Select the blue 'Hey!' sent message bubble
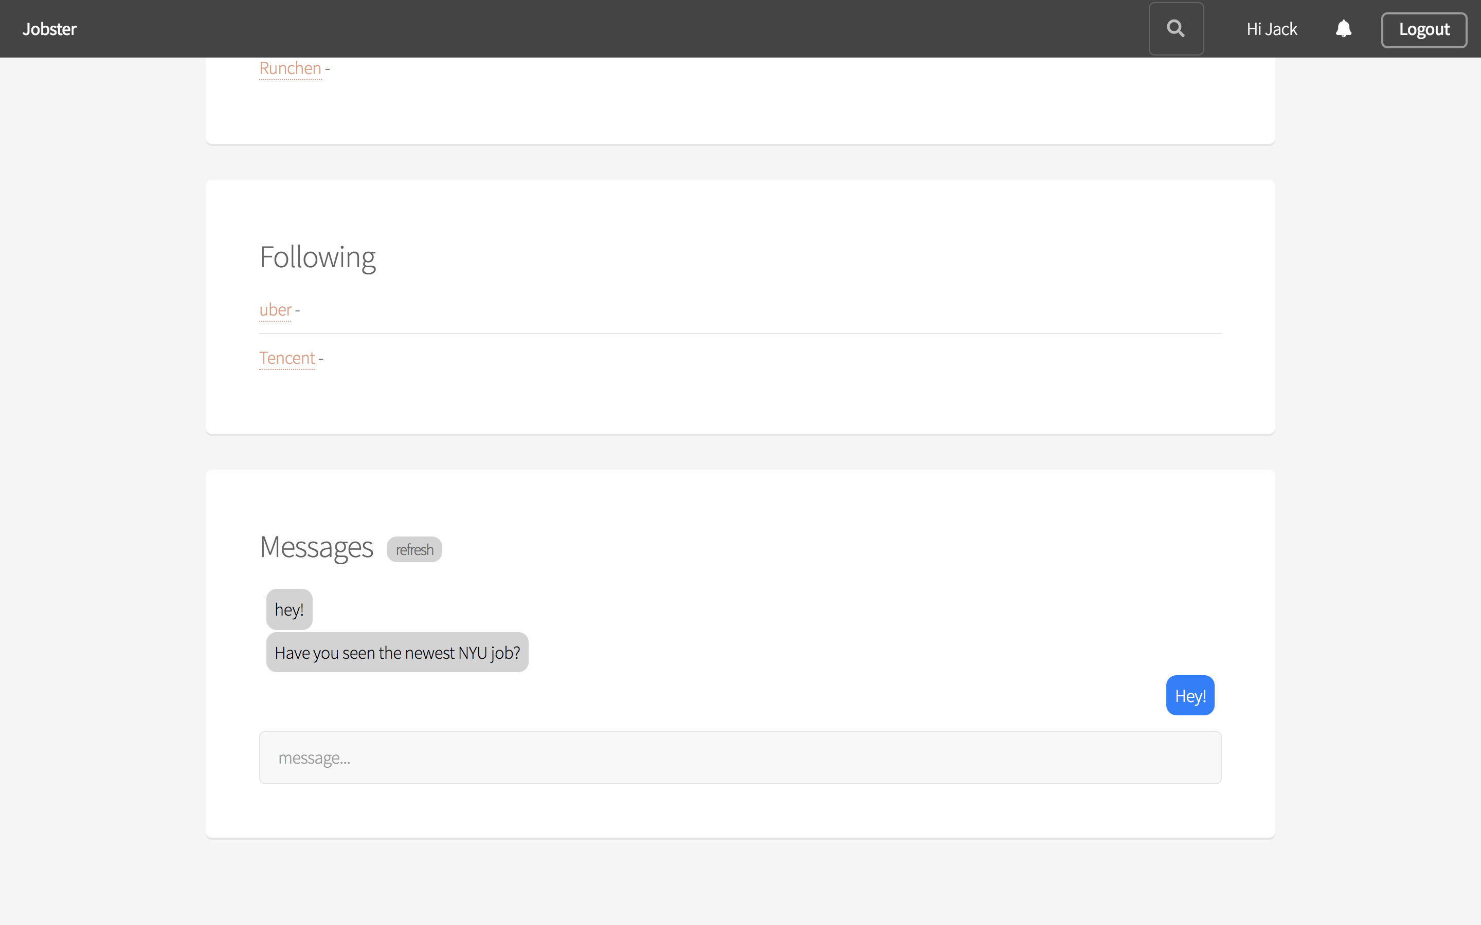 click(x=1190, y=696)
